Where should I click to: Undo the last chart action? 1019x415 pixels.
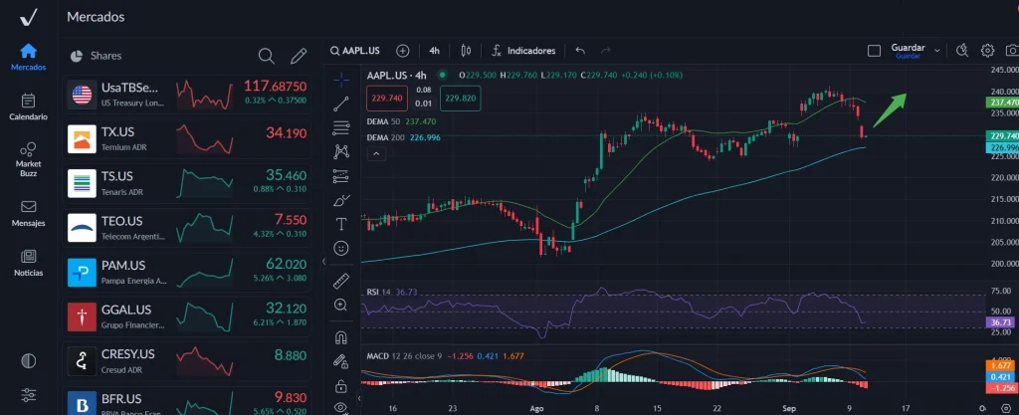[580, 51]
